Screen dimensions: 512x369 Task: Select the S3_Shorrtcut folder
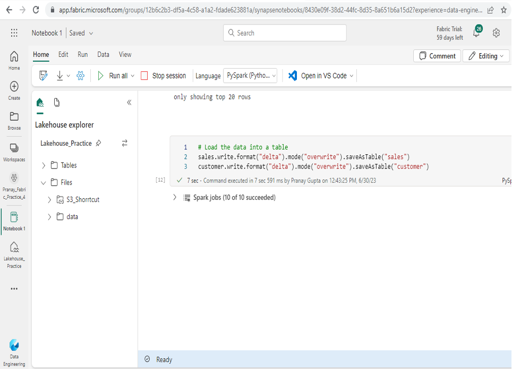83,200
